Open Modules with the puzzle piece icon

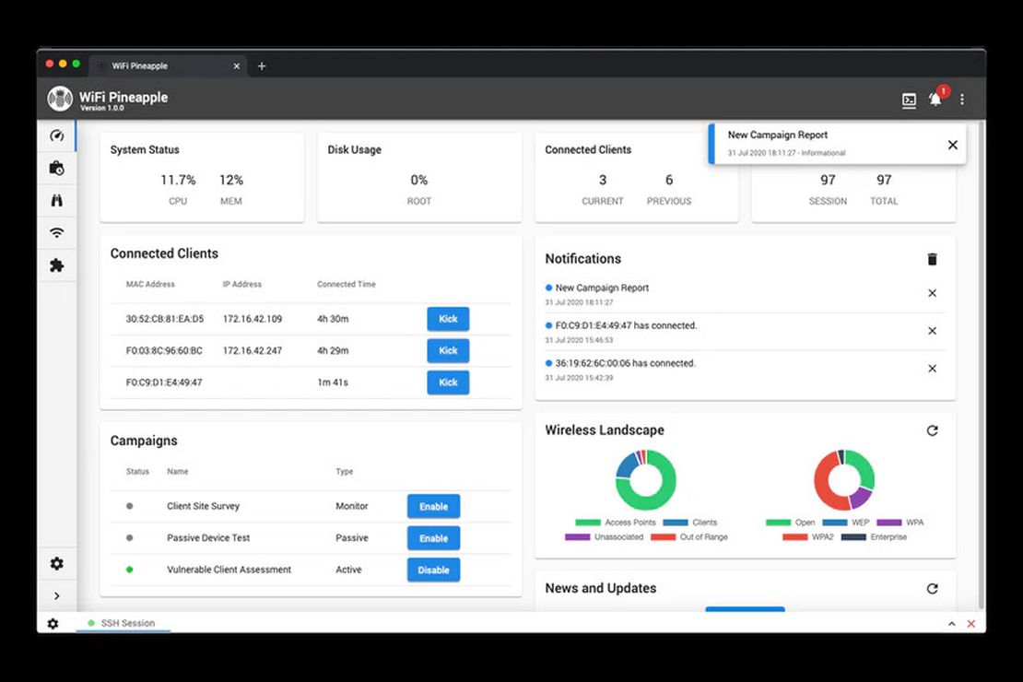point(57,265)
